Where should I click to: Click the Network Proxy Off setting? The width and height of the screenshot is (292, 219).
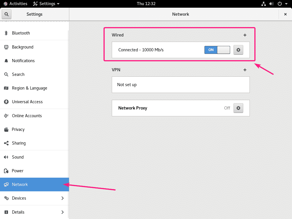click(227, 108)
